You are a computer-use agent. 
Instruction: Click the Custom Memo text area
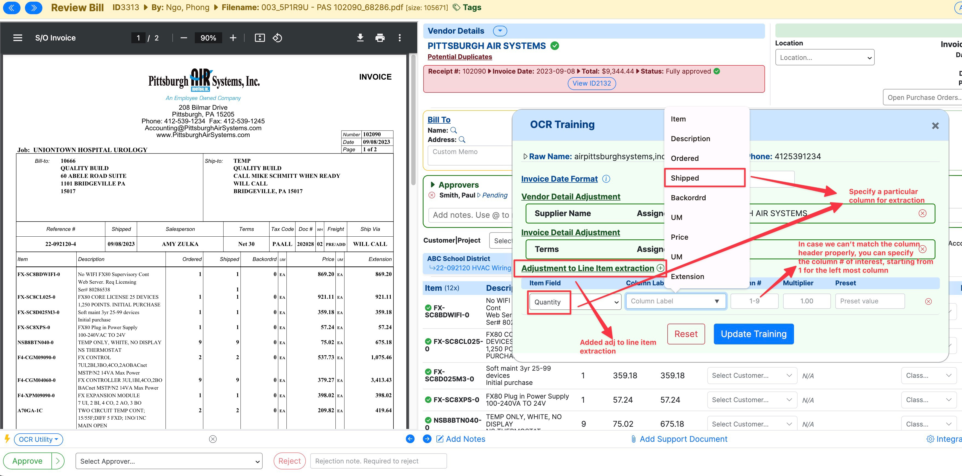470,155
